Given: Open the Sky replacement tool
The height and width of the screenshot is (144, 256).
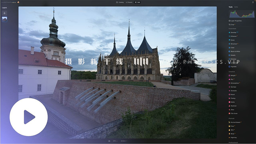Looking at the screenshot, I should pyautogui.click(x=231, y=79).
